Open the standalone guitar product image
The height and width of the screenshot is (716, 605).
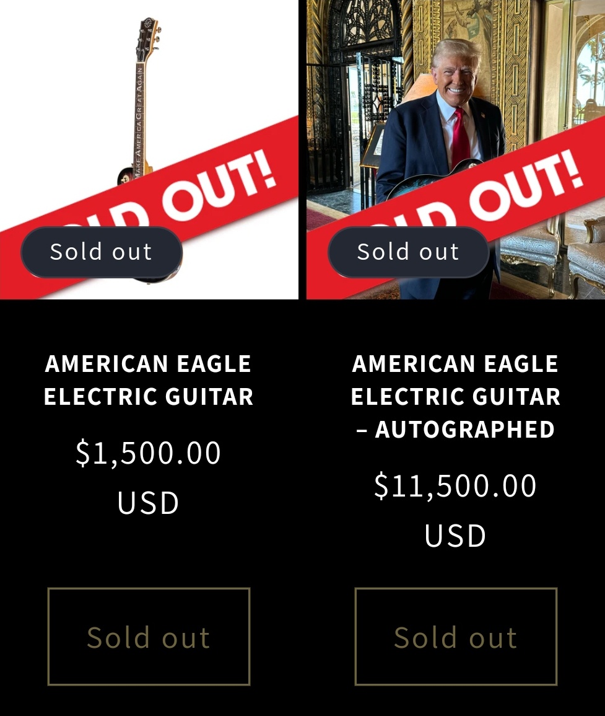coord(149,149)
